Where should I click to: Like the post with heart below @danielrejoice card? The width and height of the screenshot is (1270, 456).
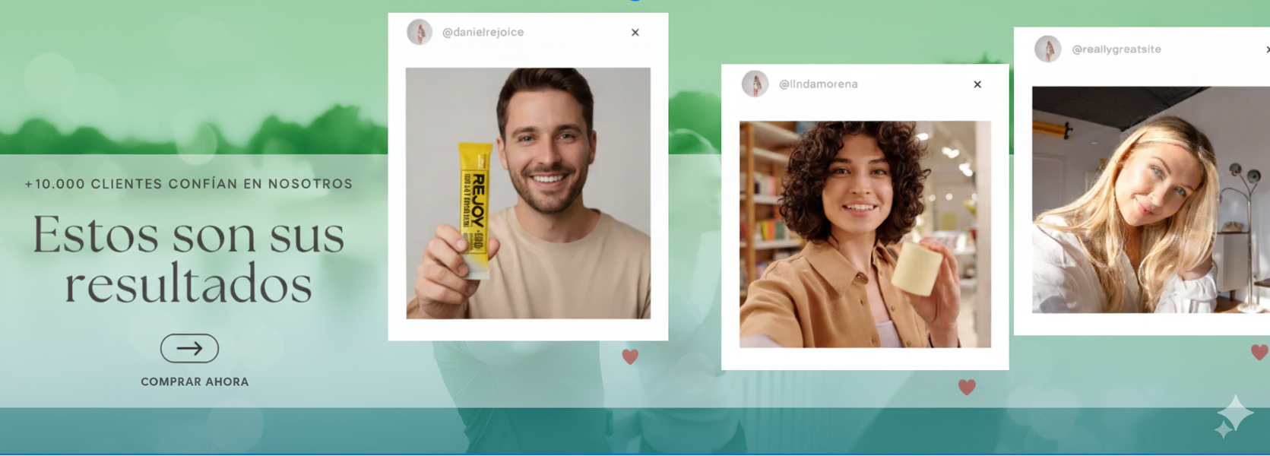coord(630,356)
